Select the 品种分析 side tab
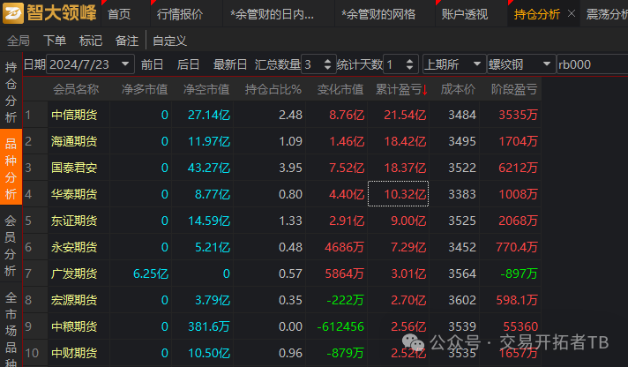Screen dimensions: 628x367 tap(11, 169)
